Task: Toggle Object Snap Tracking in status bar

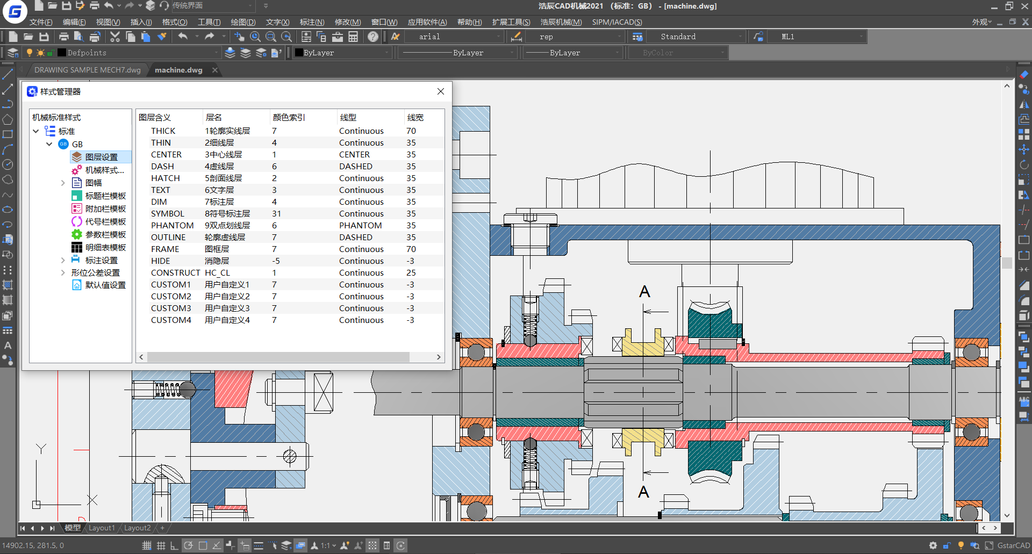Action: [217, 545]
